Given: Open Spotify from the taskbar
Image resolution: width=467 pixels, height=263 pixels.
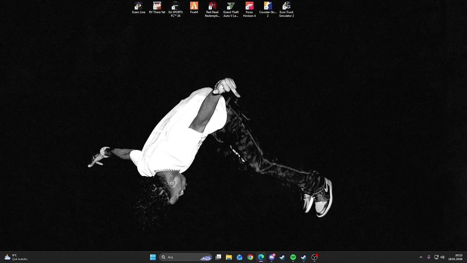Looking at the screenshot, I should pos(293,257).
